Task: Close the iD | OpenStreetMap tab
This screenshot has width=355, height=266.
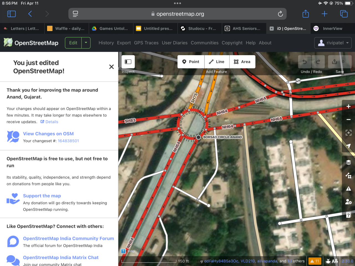Action: [272, 29]
